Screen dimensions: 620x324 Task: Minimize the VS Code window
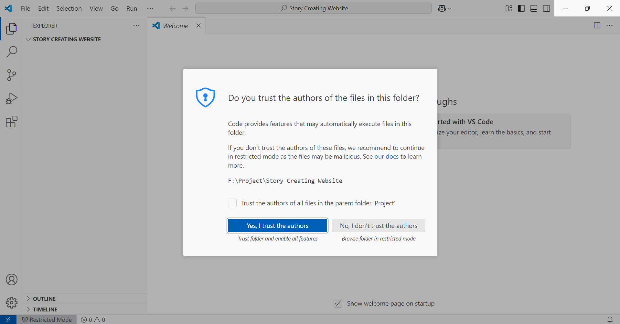[565, 8]
